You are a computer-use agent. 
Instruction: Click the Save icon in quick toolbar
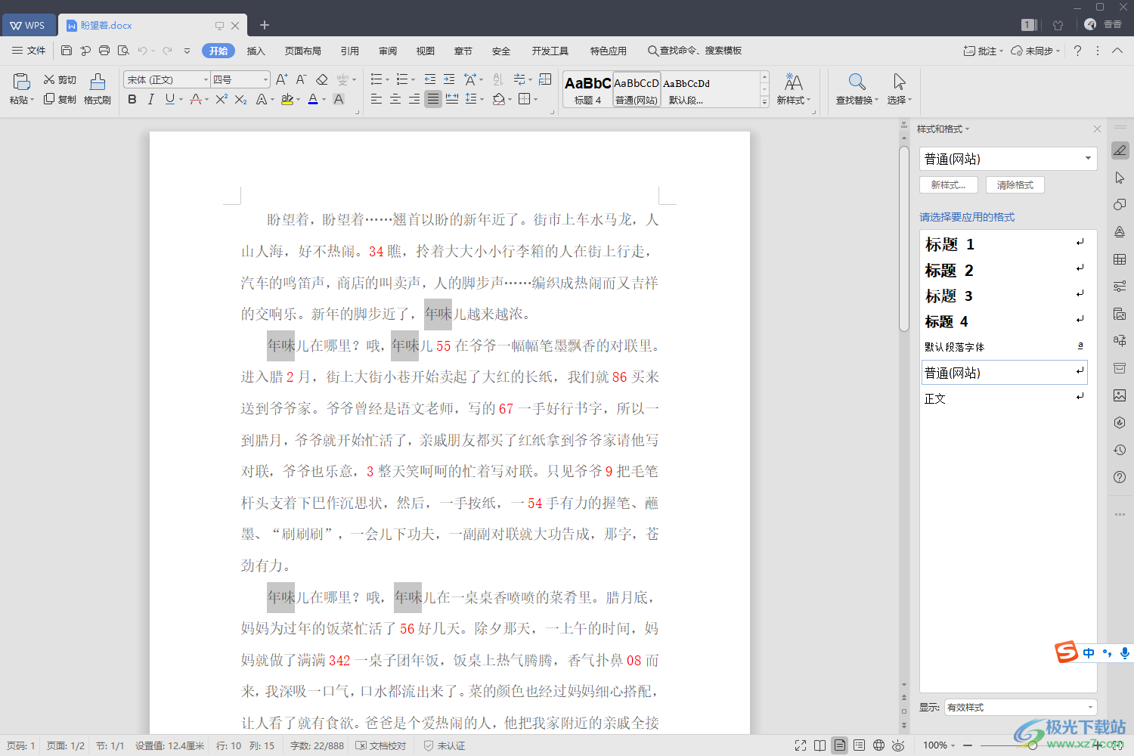(x=67, y=51)
